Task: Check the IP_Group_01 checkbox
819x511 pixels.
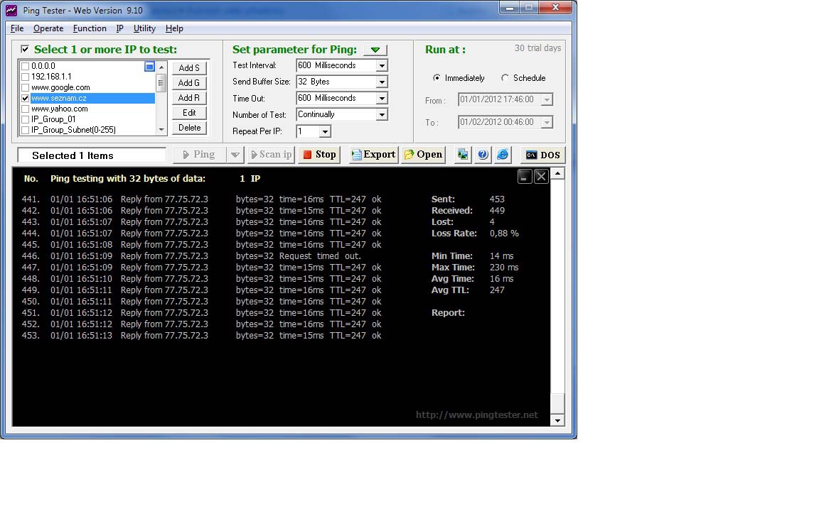Action: coord(25,119)
